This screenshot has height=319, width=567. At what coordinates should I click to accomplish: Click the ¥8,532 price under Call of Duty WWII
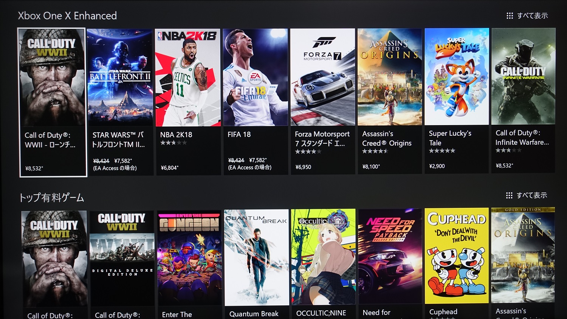point(34,169)
